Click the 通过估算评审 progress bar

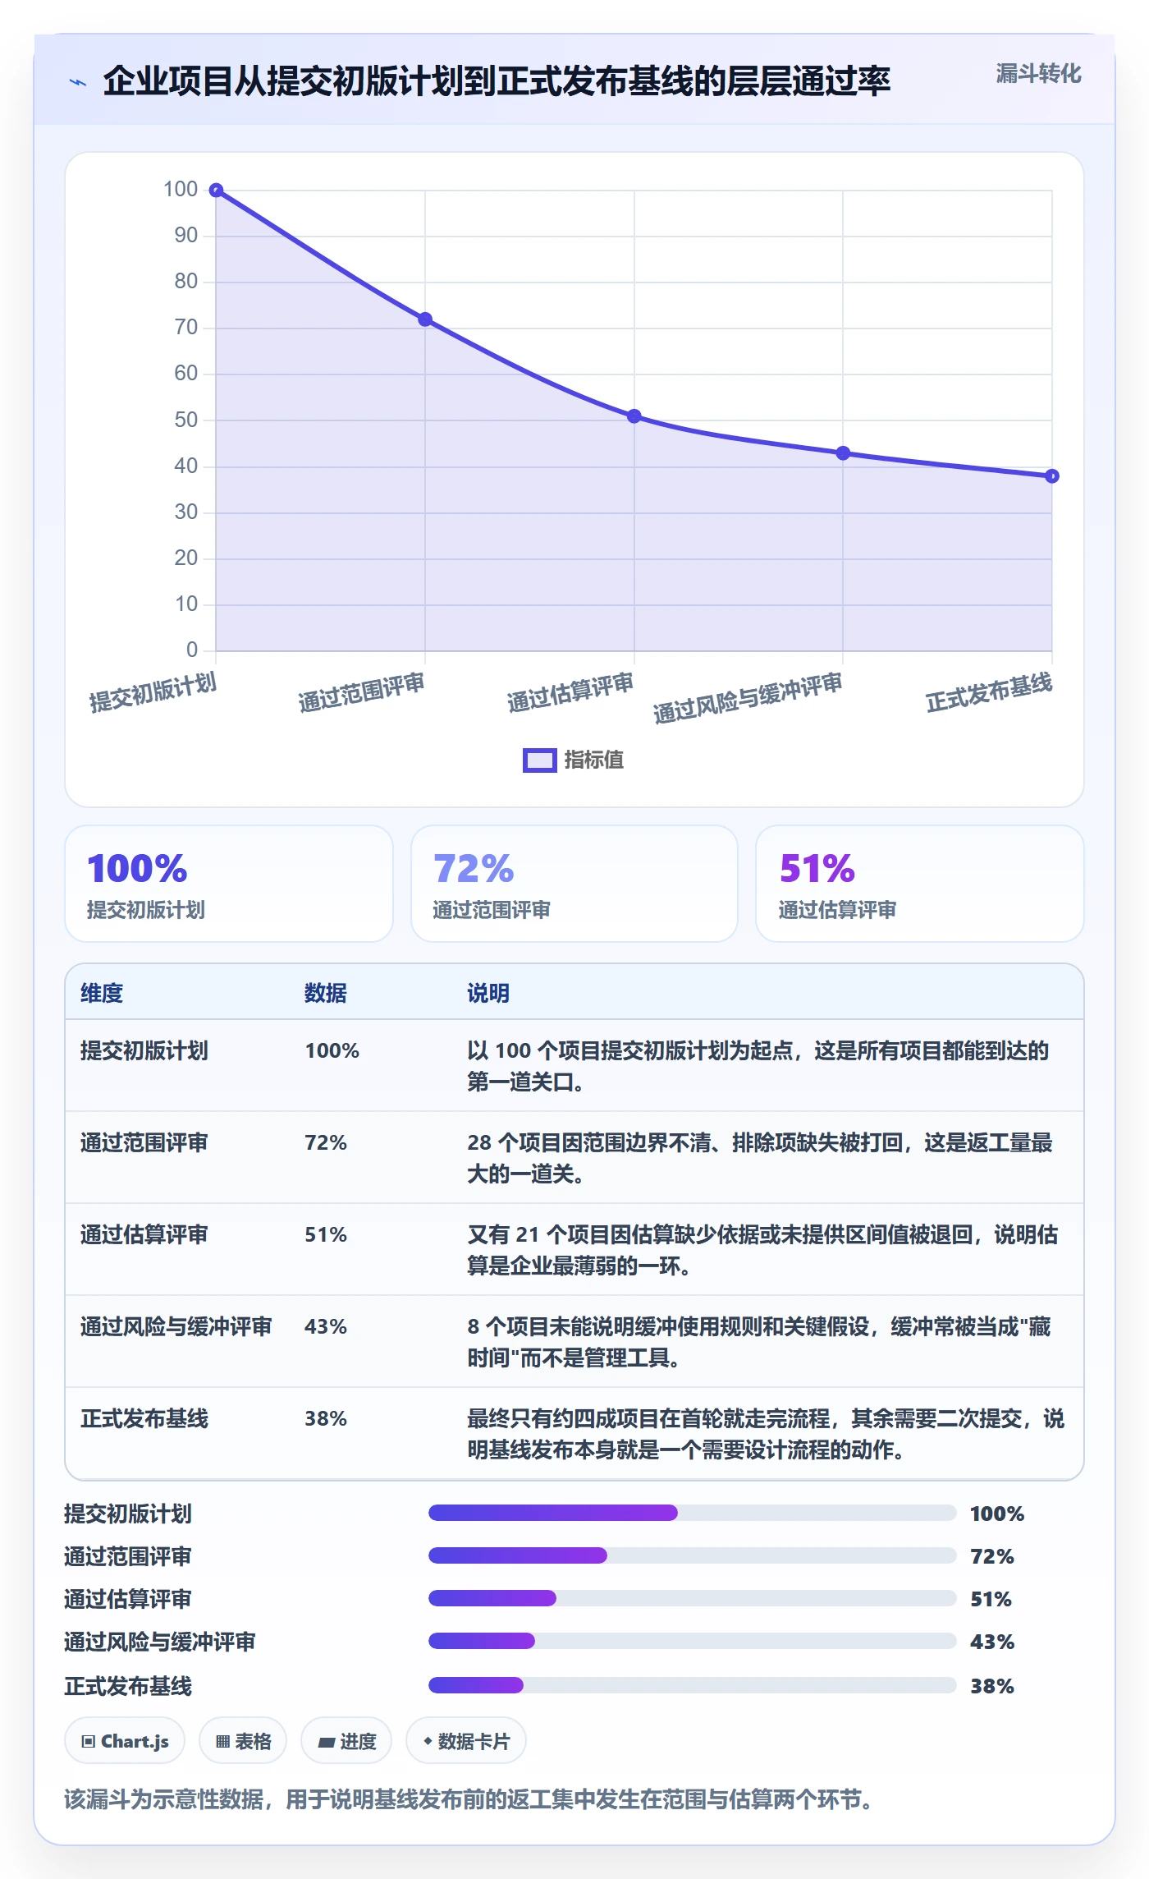(693, 1598)
